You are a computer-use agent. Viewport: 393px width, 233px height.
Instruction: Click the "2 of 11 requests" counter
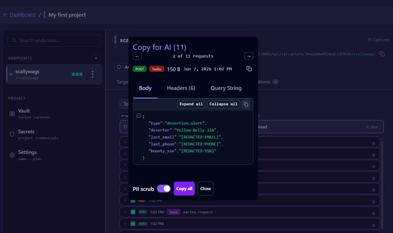[193, 56]
